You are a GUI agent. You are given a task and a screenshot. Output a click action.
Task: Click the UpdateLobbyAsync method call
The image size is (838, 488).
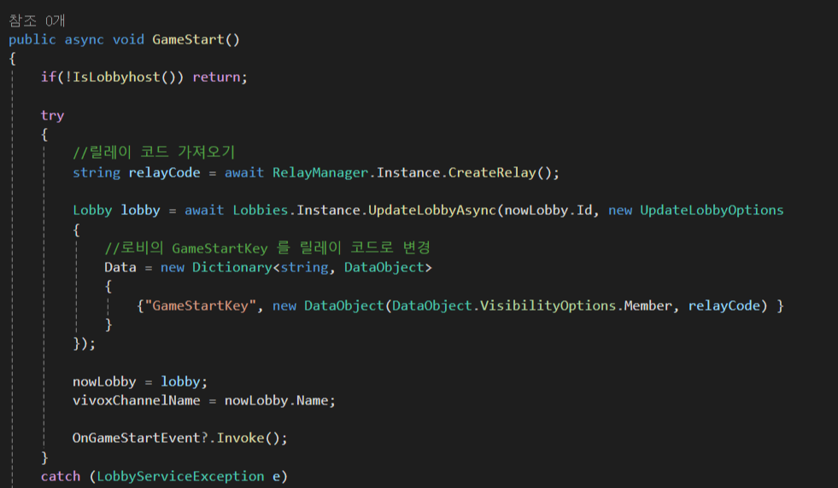click(x=432, y=211)
